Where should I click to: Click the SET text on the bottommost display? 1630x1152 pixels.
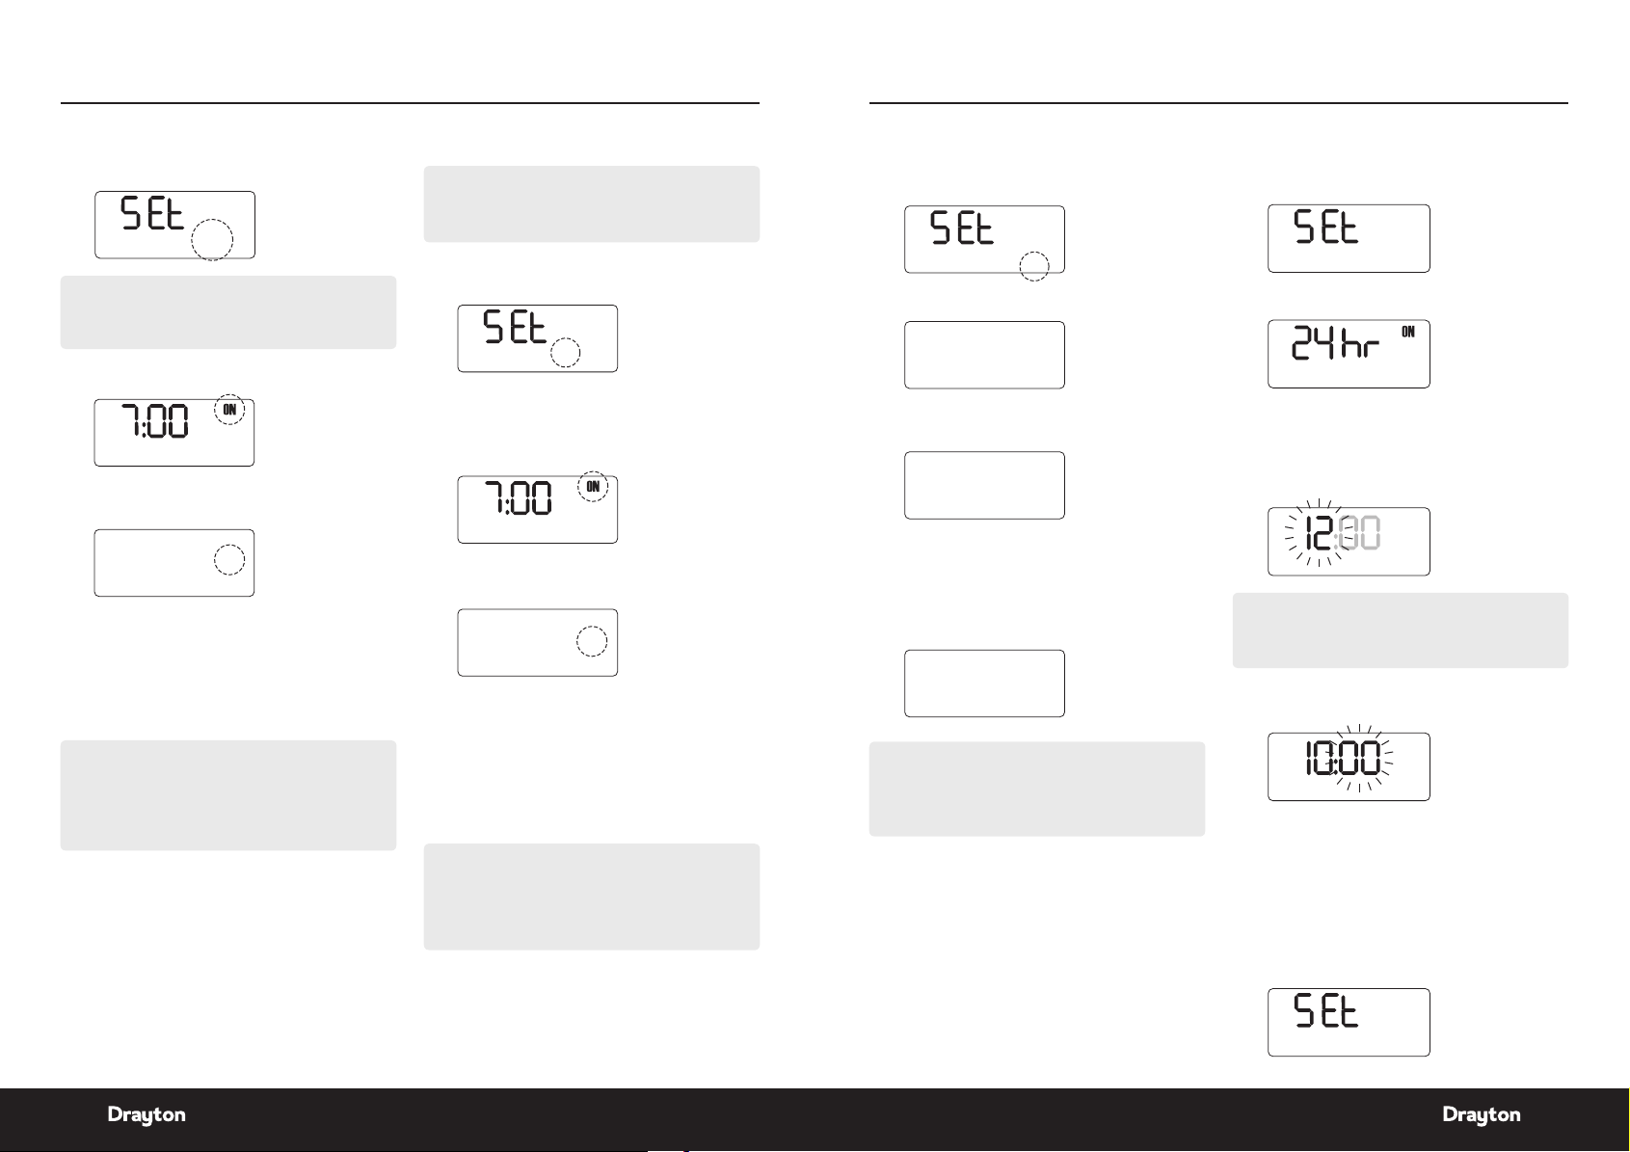pos(1325,1011)
